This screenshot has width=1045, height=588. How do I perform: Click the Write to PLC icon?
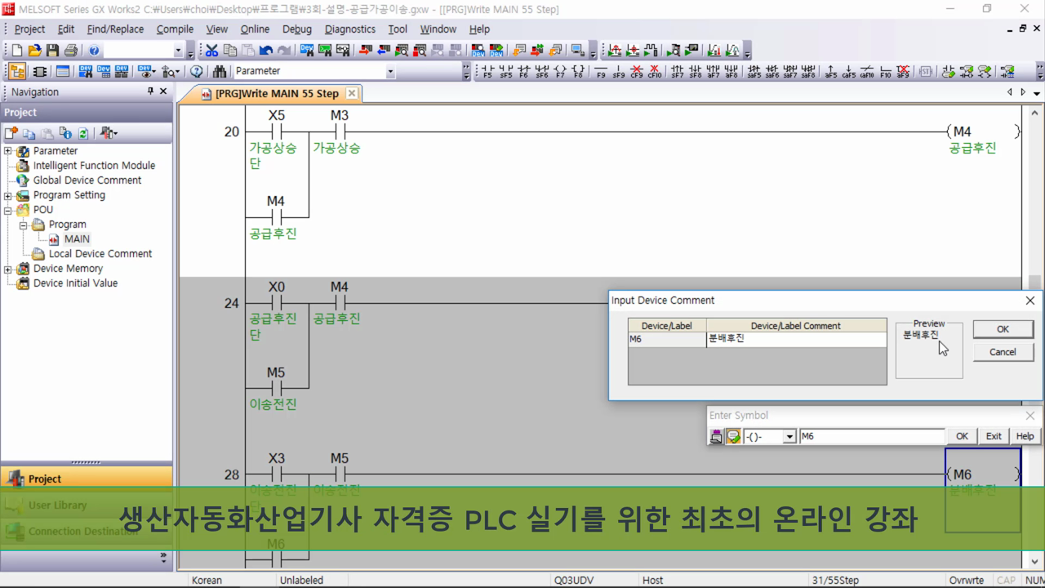pos(364,51)
